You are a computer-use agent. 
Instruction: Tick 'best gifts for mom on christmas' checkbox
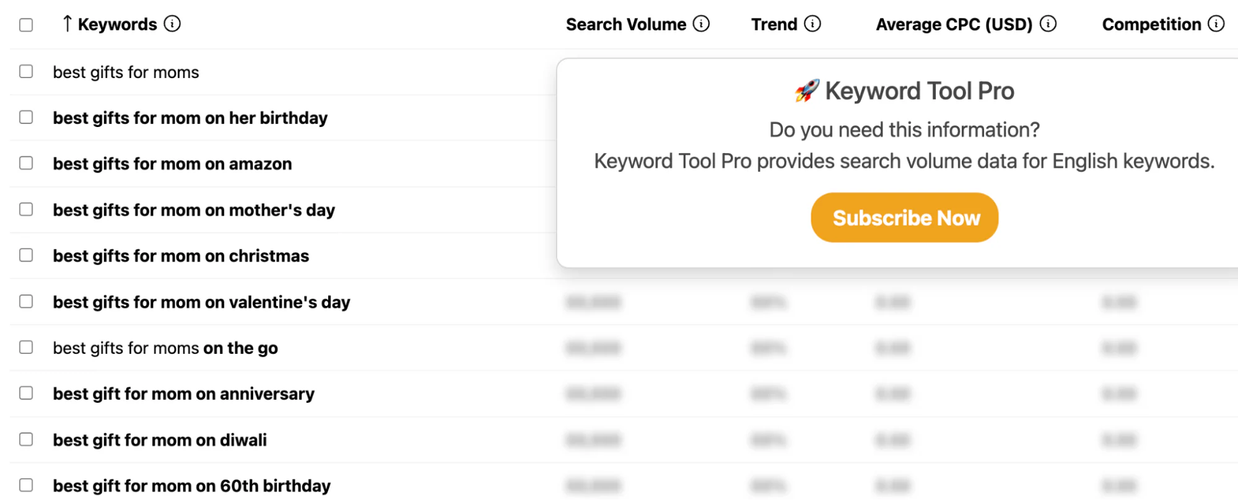pos(25,255)
